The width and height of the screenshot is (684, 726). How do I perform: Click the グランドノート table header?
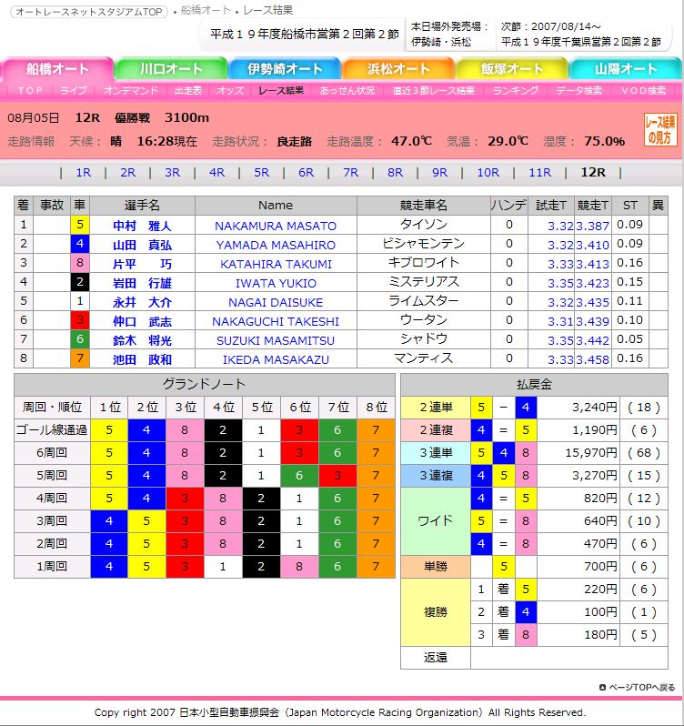(205, 384)
